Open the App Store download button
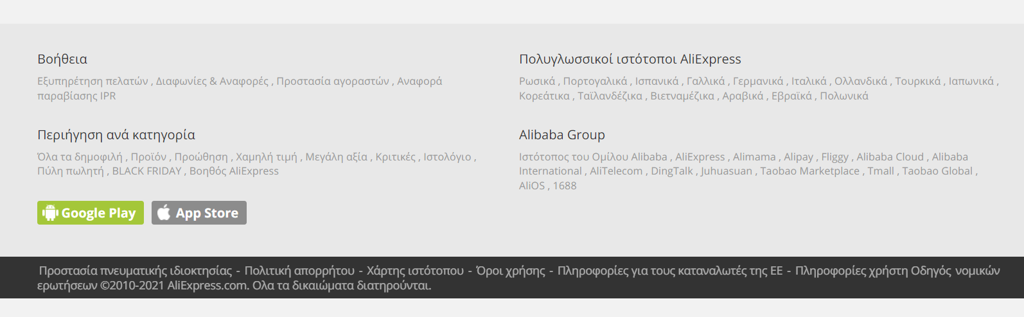This screenshot has width=1024, height=317. 199,213
